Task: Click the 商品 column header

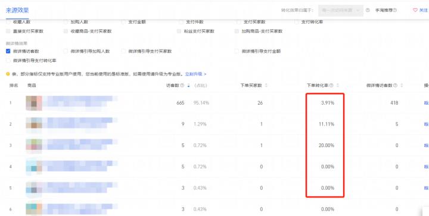Action: 32,86
